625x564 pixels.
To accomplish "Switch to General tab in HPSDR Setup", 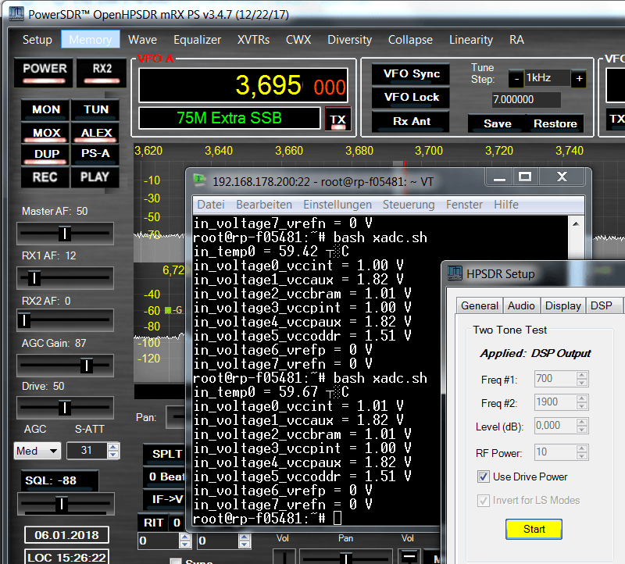I will pyautogui.click(x=480, y=305).
